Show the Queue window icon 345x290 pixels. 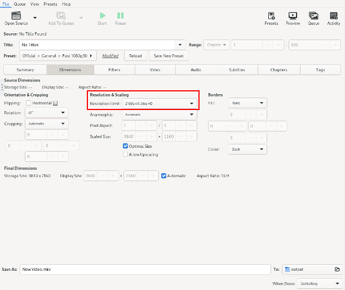click(313, 16)
